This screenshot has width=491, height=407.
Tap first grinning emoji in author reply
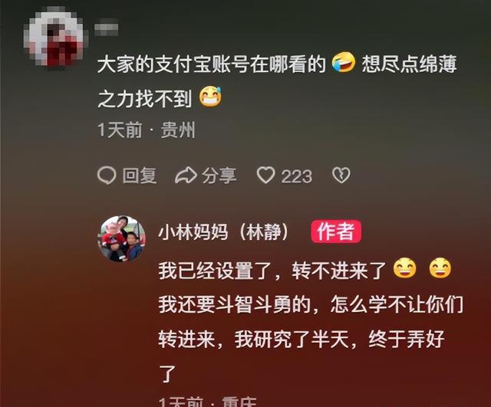coord(404,268)
